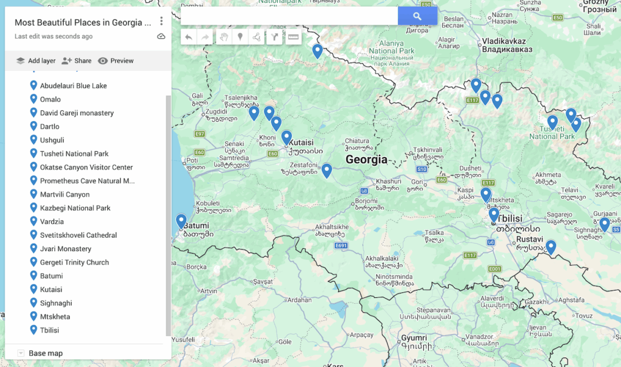This screenshot has width=621, height=367.
Task: Expand the Base map options
Action: coord(21,353)
